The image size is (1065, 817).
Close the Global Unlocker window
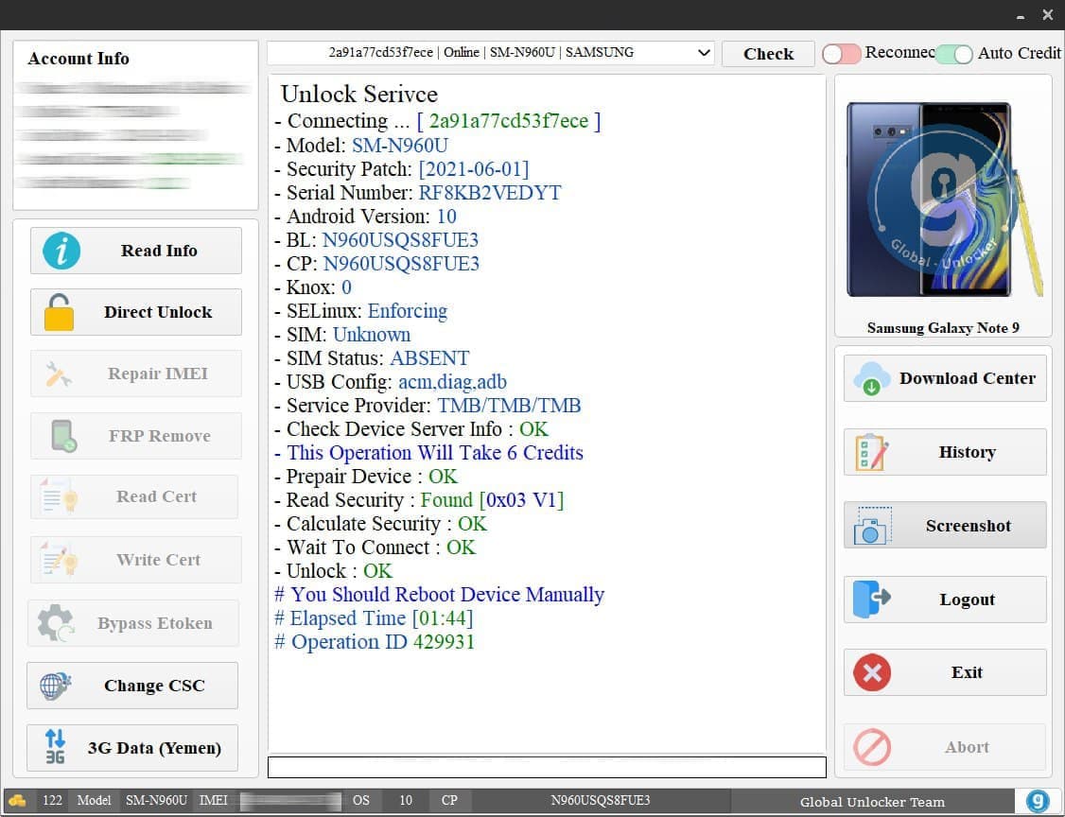tap(1047, 15)
